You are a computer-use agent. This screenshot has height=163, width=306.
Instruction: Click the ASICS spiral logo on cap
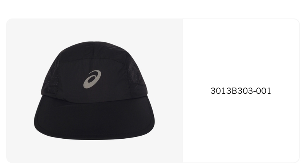[x=92, y=79]
